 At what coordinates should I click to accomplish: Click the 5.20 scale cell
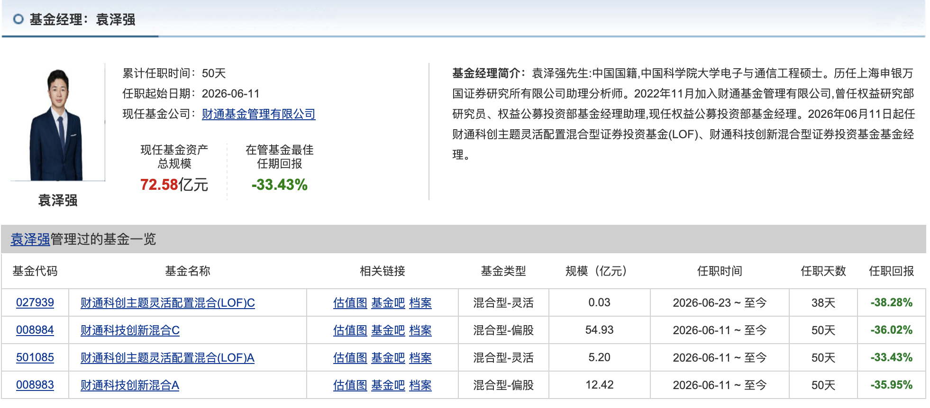point(599,357)
